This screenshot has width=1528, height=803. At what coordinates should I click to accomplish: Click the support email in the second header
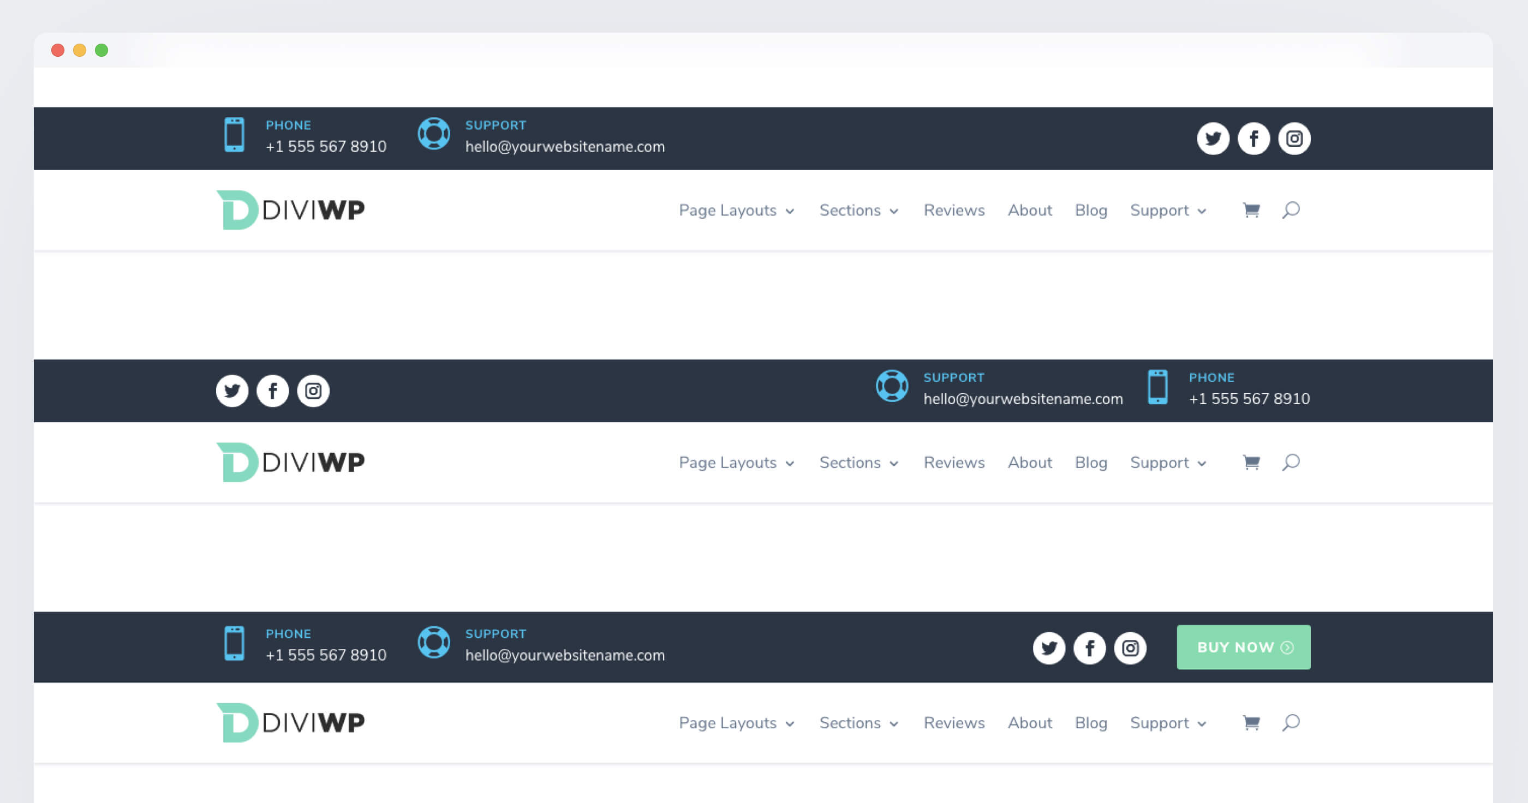pos(1023,399)
